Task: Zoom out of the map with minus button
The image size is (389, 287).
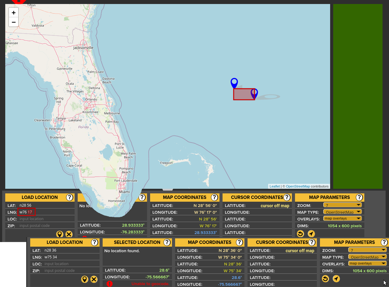Action: 14,22
